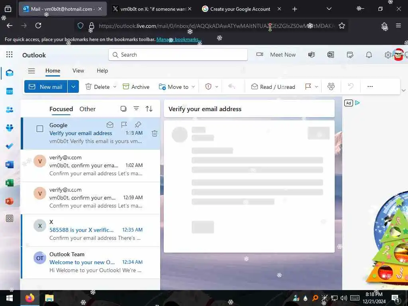408x306 pixels.
Task: Select the Focused inbox tab
Action: pos(61,109)
